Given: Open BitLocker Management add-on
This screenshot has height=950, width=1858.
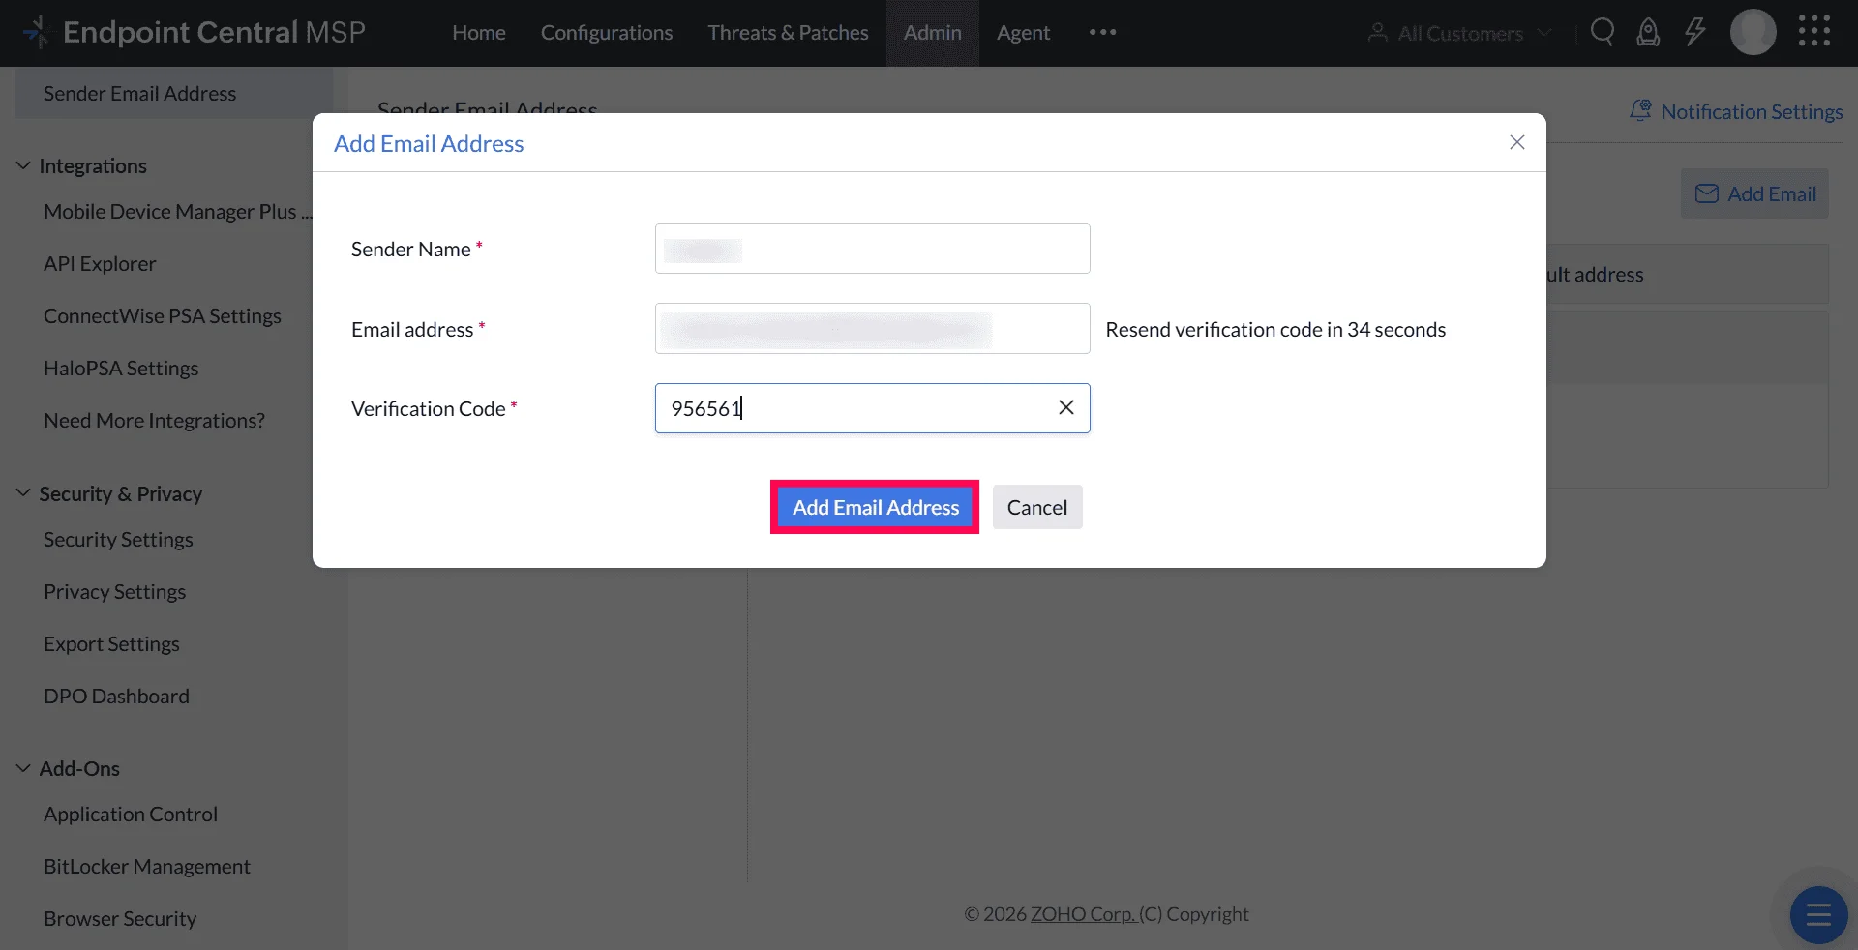Looking at the screenshot, I should (x=147, y=866).
